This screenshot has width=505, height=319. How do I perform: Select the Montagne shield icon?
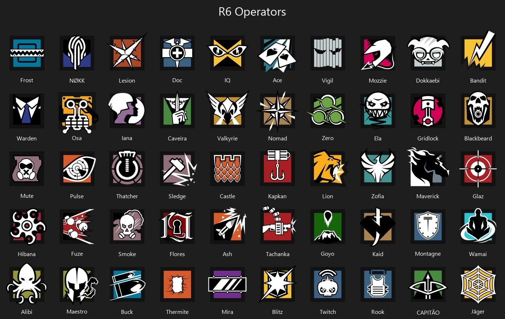(x=428, y=226)
